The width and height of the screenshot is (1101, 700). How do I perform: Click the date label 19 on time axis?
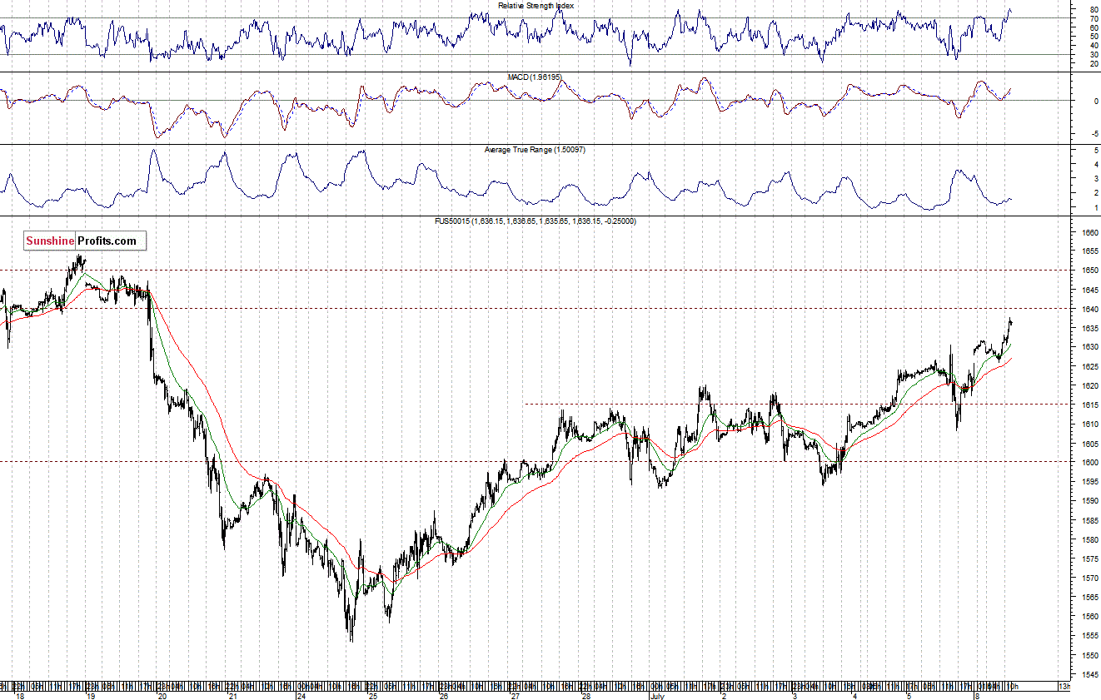point(91,695)
